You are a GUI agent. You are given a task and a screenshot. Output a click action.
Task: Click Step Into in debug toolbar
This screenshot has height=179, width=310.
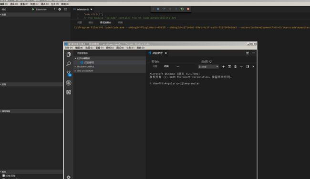click(x=170, y=9)
